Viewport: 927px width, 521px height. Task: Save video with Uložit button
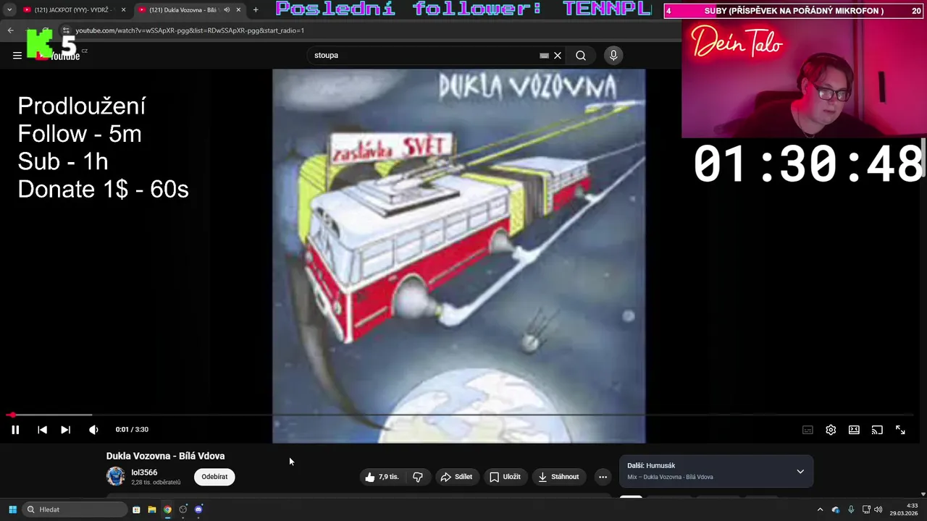click(x=505, y=477)
